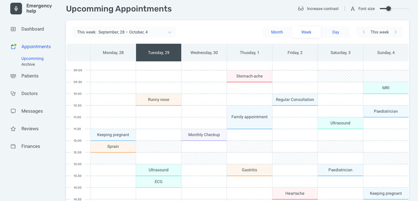Open Sunday Keeping pregnant appointment

coord(386,194)
